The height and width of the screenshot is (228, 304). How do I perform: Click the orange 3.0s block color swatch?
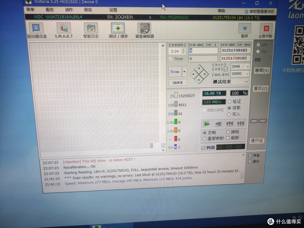coord(176,130)
